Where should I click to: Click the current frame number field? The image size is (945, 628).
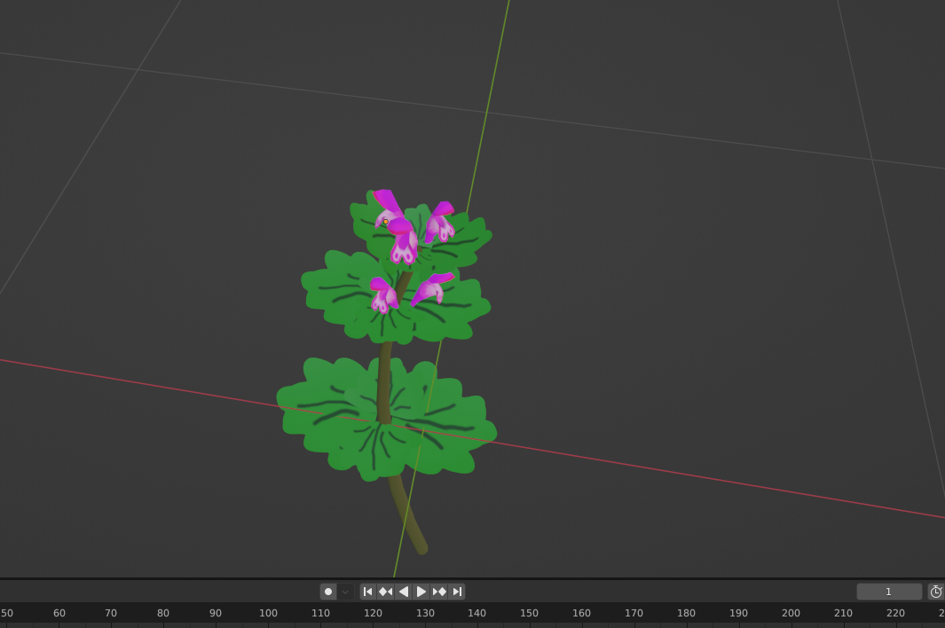coord(888,592)
